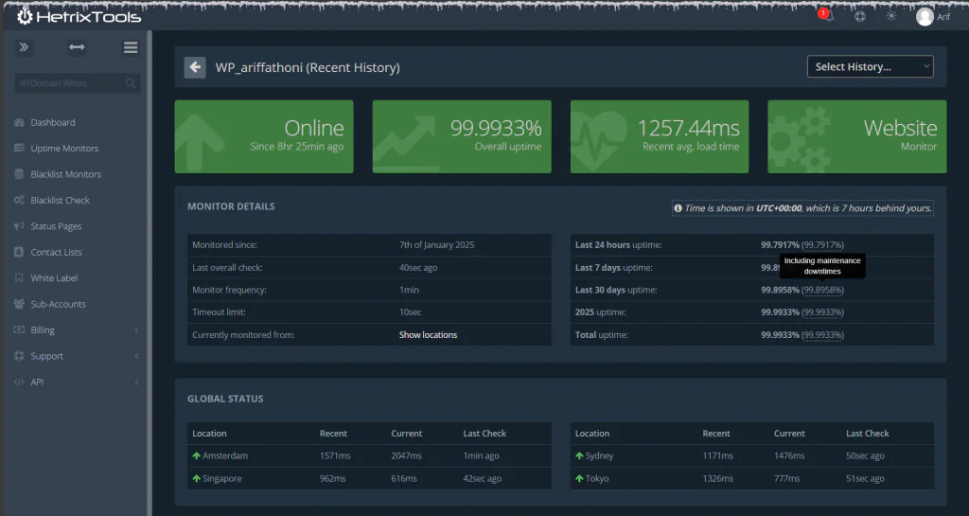969x516 pixels.
Task: Click the Singapore green up arrow icon
Action: coord(197,478)
